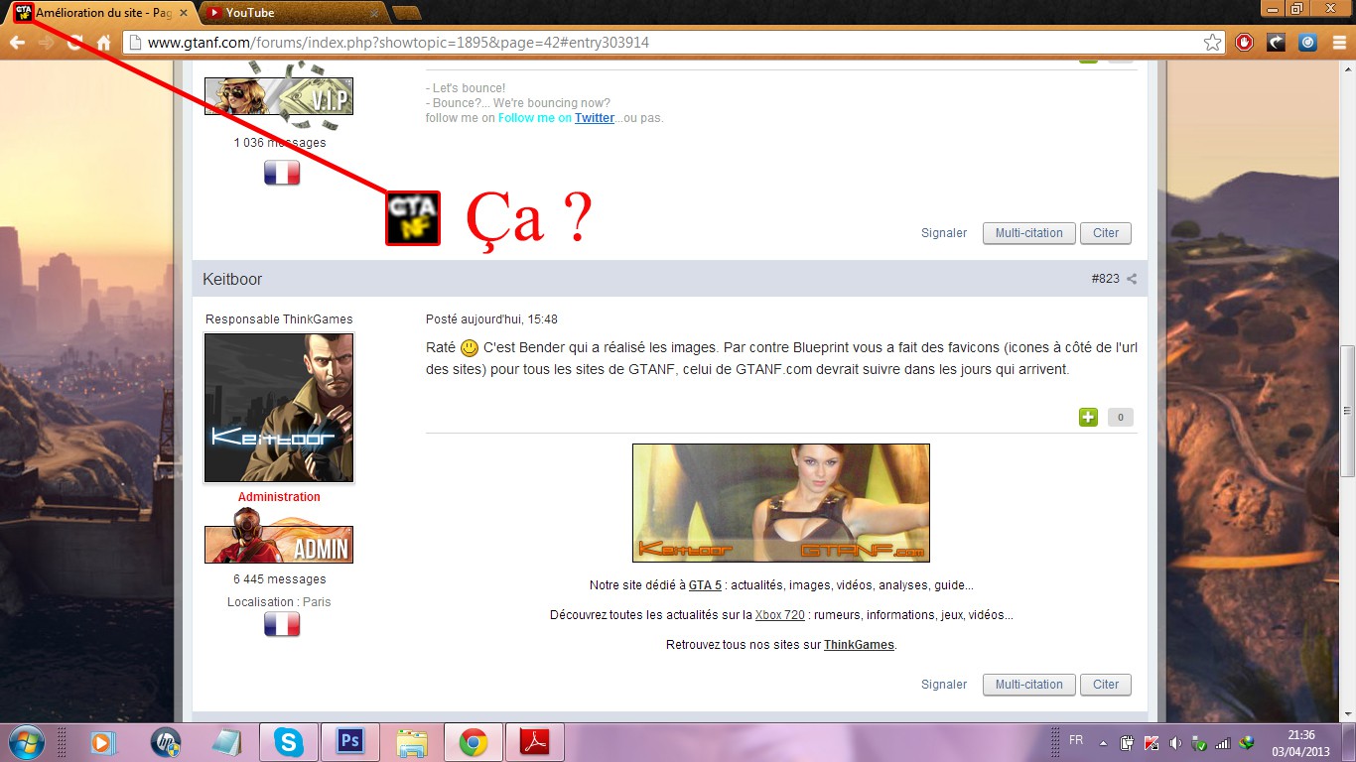Click the green plus reputation button on Keitboor's post
The height and width of the screenshot is (762, 1356).
click(x=1088, y=418)
